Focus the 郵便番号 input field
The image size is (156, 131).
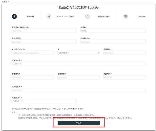(x=33, y=77)
